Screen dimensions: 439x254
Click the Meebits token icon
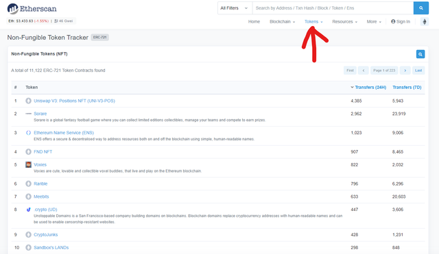coord(28,196)
